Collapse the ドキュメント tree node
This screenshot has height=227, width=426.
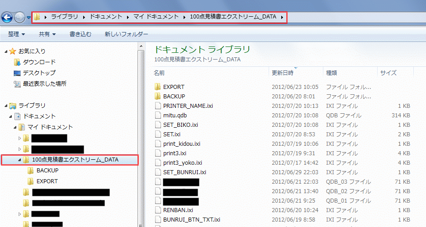[x=10, y=116]
